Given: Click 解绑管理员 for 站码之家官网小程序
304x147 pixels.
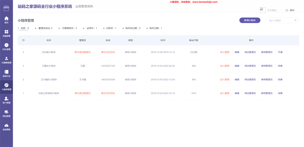Looking at the screenshot, I should [267, 93].
